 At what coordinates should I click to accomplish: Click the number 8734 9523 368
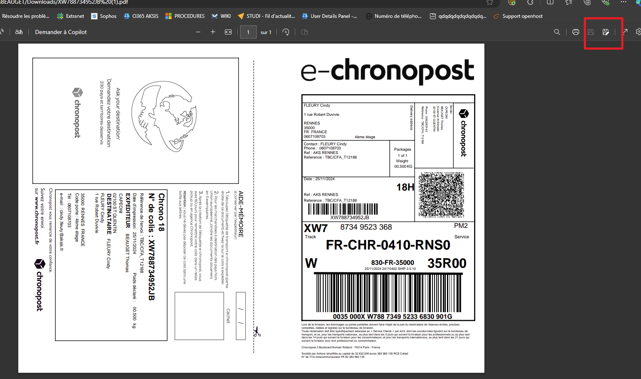(366, 227)
